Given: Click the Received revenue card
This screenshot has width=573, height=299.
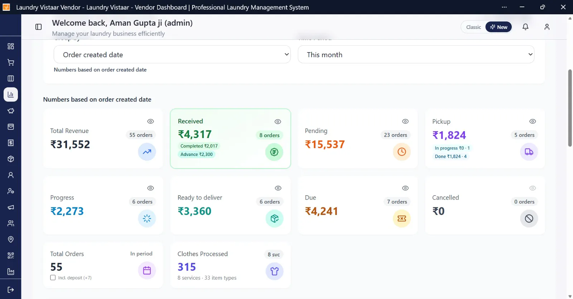Looking at the screenshot, I should [230, 138].
